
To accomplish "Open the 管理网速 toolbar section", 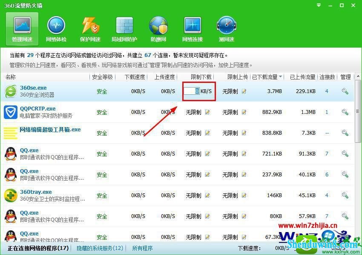I will [x=22, y=29].
